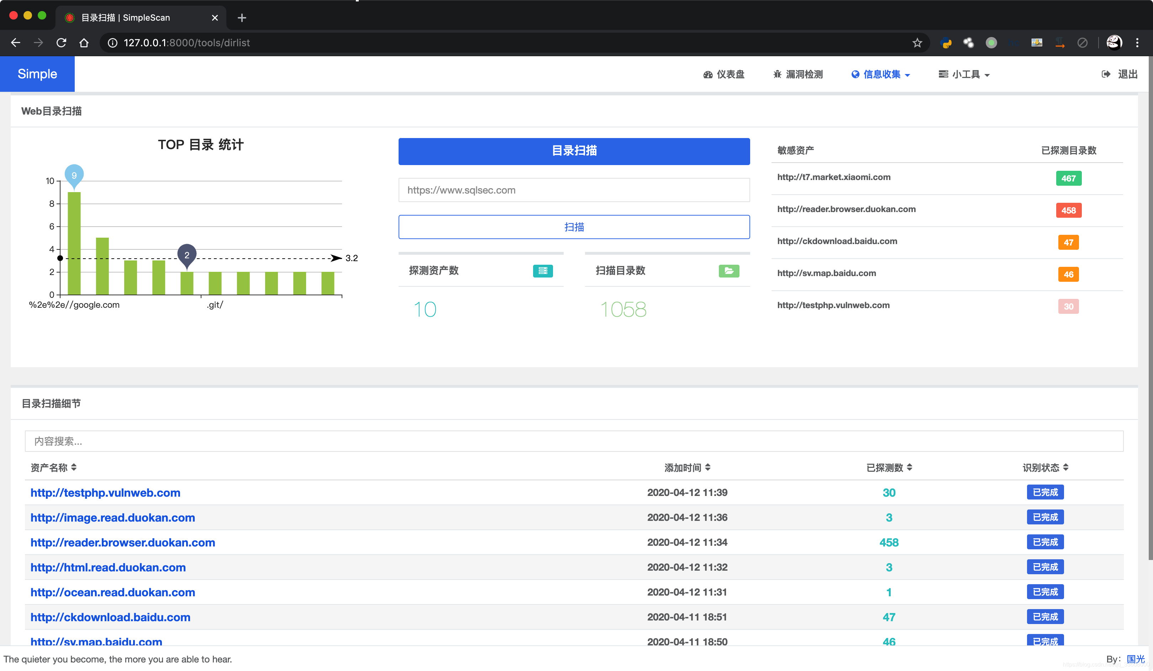Click the picture extension icon
1153x671 pixels.
tap(1037, 43)
